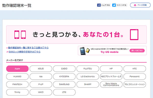Filter by Sony Mobile Communications maker
This screenshot has height=98, width=153.
111,84
